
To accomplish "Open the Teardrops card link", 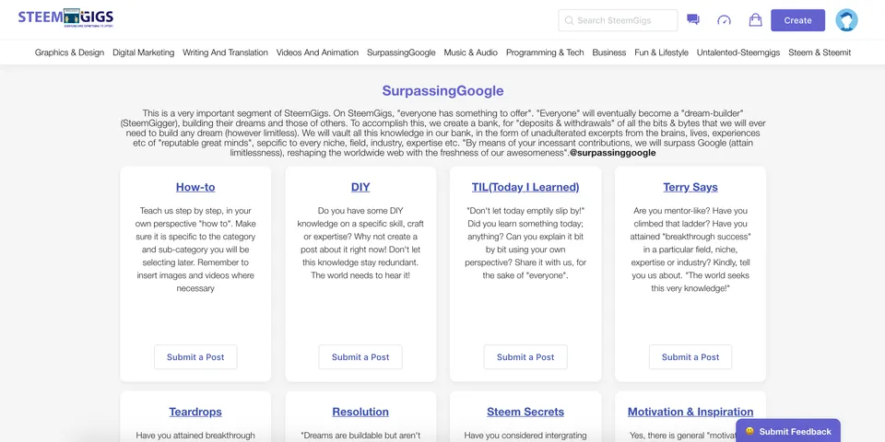I will coord(195,412).
